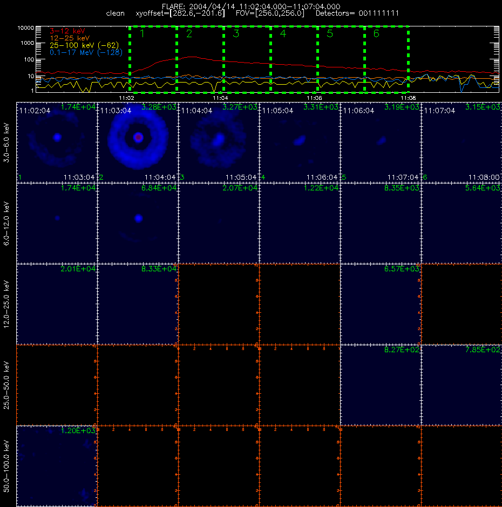Click the xyoffset=[282.6,-201.6] label

[180, 13]
